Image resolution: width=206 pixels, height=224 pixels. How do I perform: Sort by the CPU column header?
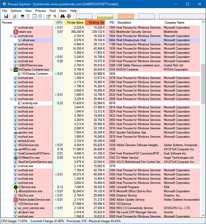(58, 23)
